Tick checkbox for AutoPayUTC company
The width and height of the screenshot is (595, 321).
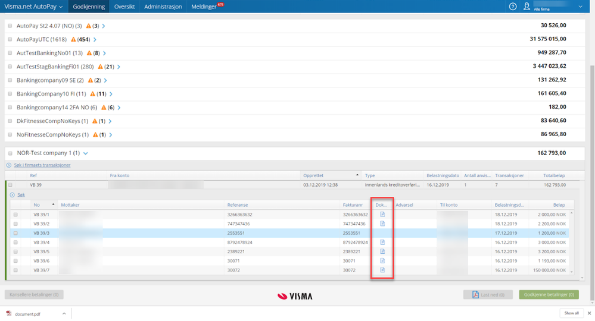click(x=10, y=39)
